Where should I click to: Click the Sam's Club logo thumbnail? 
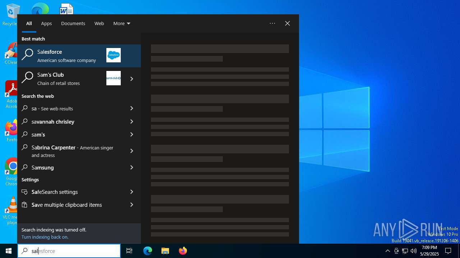(x=114, y=78)
